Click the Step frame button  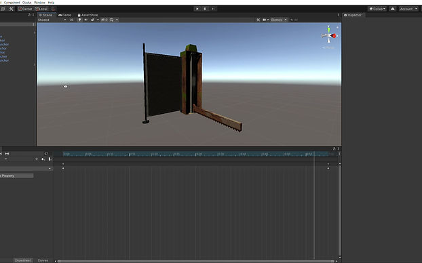pos(213,9)
